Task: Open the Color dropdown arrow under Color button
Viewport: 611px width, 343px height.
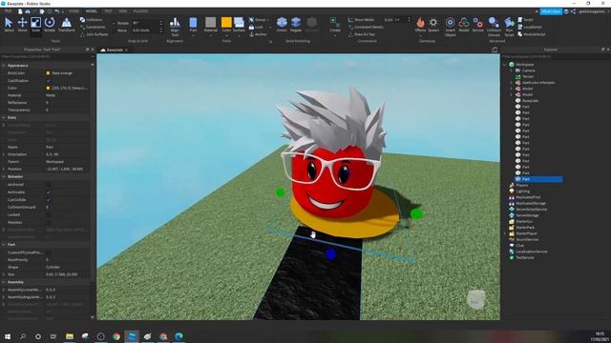Action: pyautogui.click(x=226, y=36)
